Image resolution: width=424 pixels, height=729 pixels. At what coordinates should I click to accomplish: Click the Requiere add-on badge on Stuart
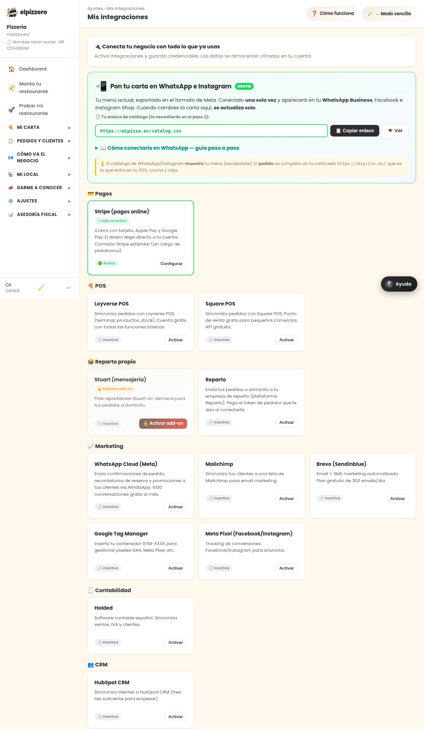(115, 389)
